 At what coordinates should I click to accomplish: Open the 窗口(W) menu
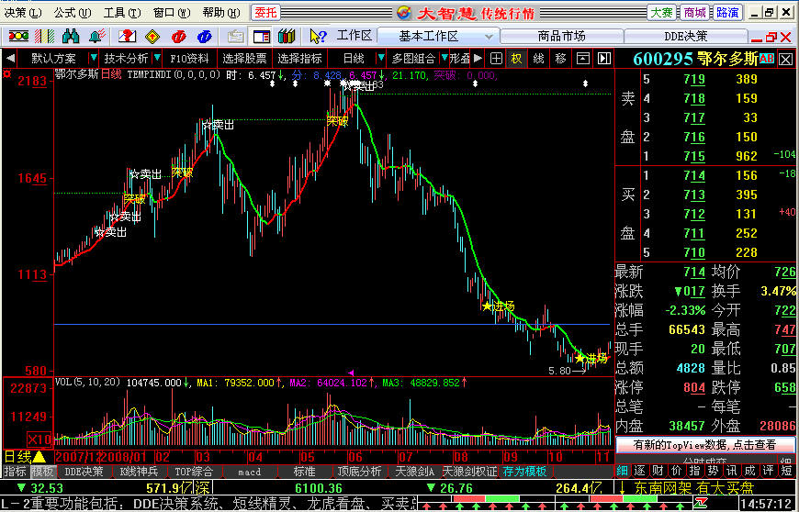(x=172, y=13)
